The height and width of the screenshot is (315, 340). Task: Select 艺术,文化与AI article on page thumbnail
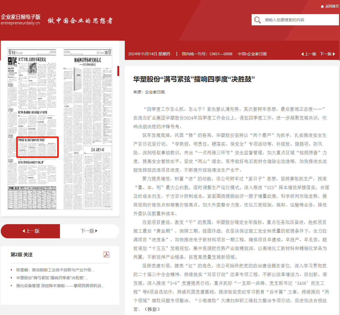(x=97, y=149)
